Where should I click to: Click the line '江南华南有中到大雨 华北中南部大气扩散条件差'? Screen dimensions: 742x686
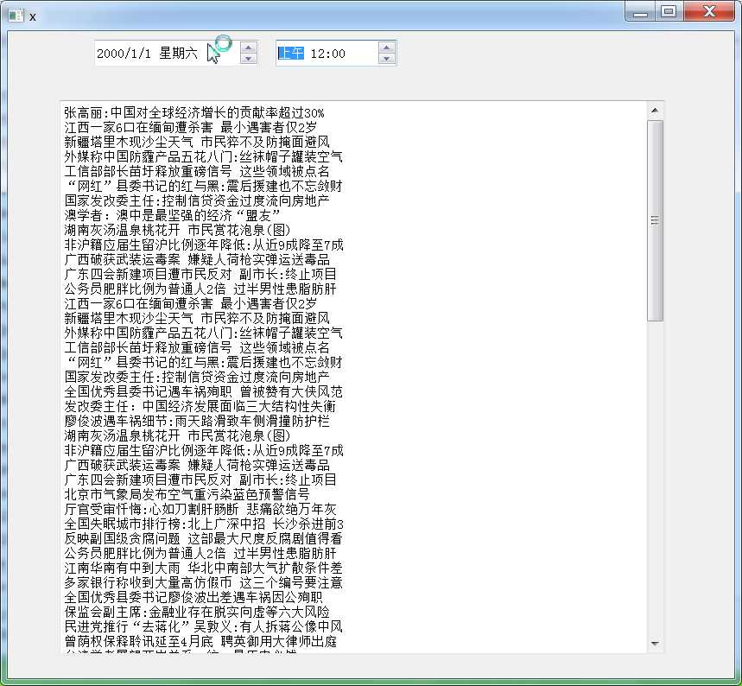point(204,568)
